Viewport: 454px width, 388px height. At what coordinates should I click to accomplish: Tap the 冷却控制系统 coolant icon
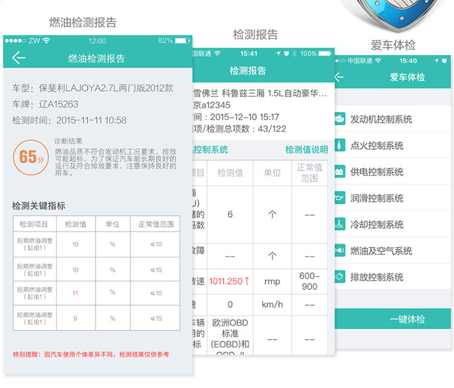(x=340, y=224)
